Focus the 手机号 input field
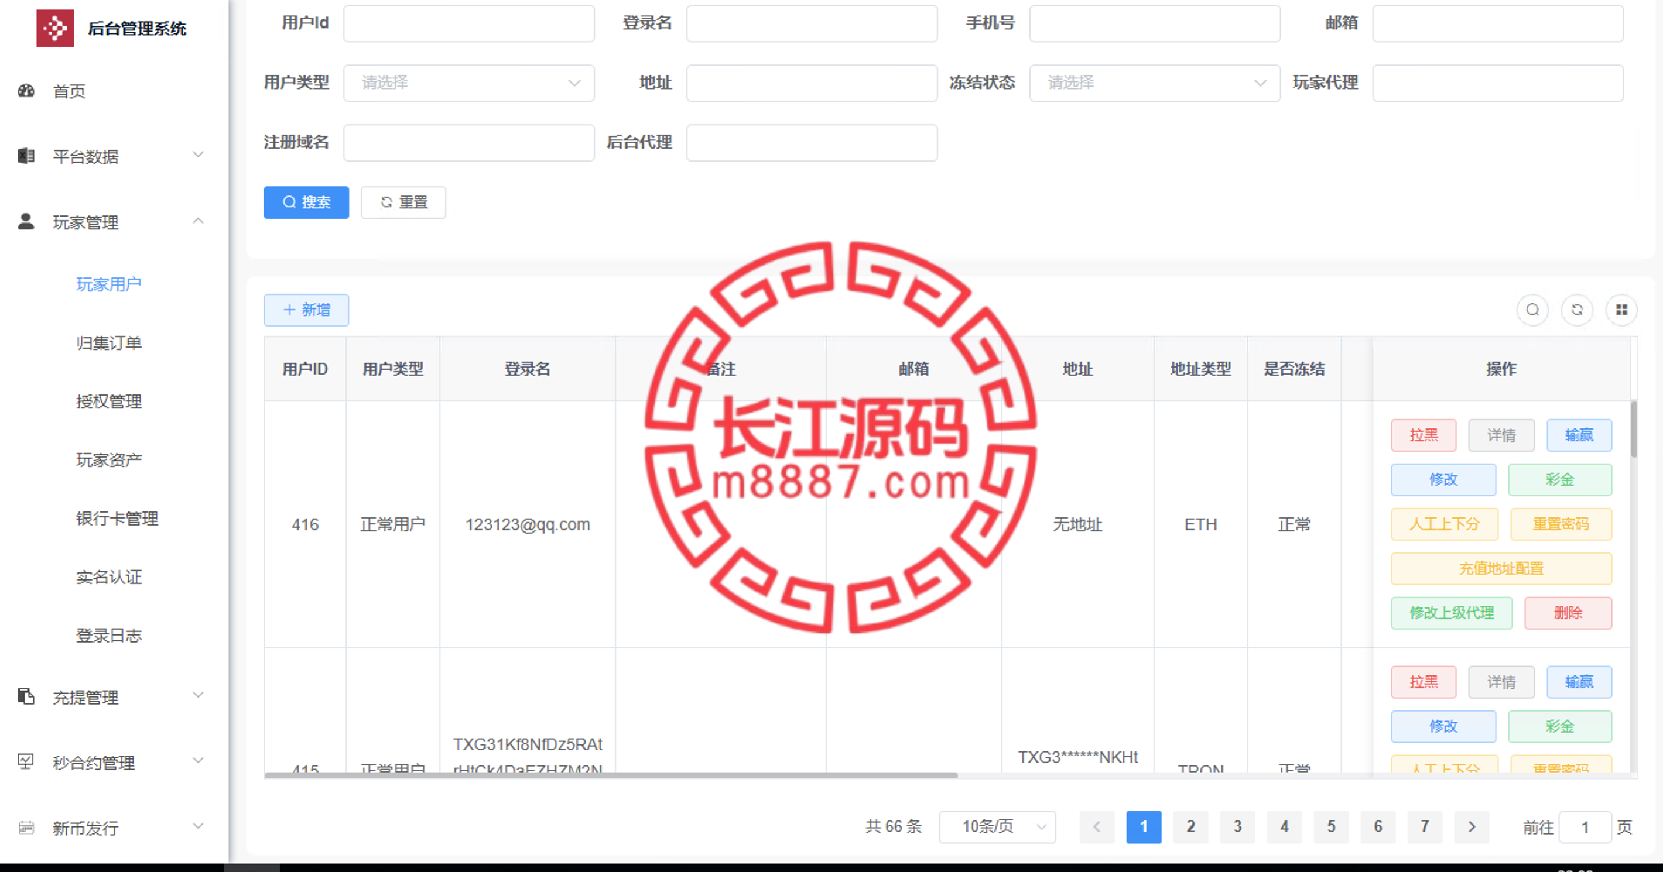 1155,23
